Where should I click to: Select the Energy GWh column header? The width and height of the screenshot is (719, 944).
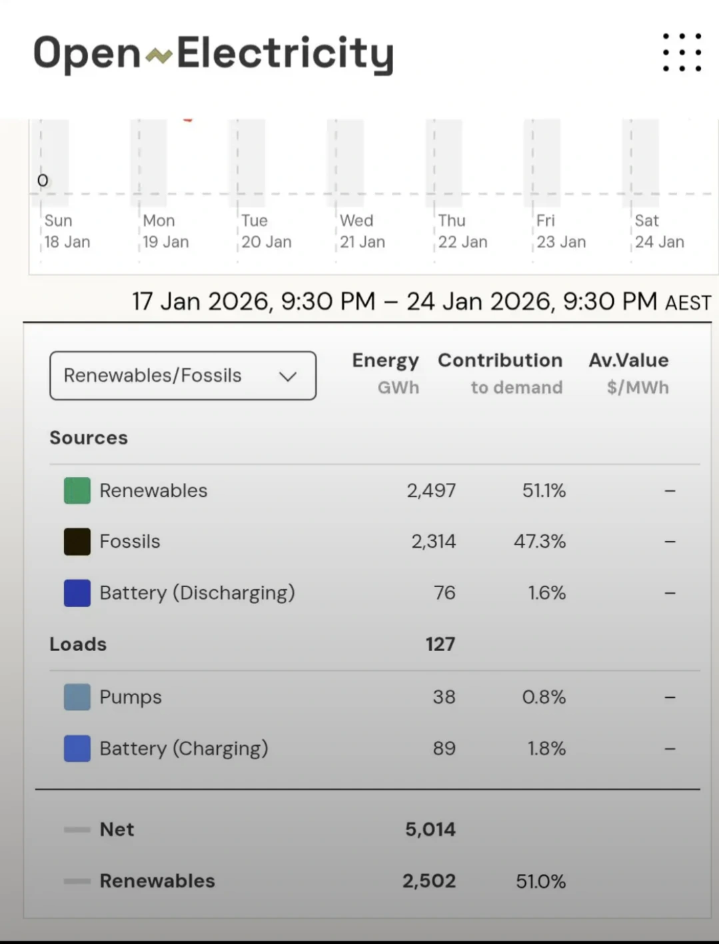[x=385, y=374]
